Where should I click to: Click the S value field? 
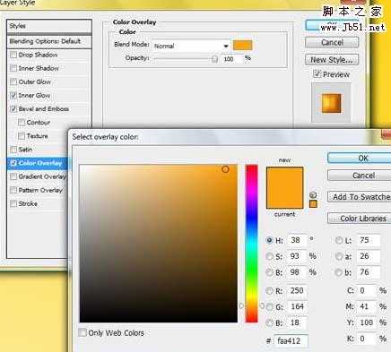pos(297,256)
